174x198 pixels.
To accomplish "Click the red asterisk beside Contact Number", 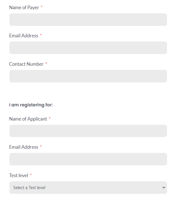I will point(46,63).
